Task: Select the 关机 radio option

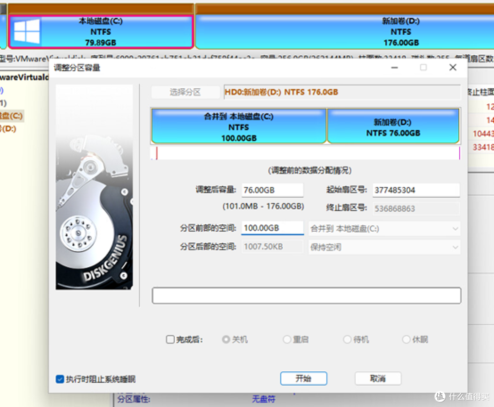Action: [226, 339]
